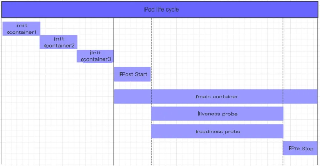Image resolution: width=320 pixels, height=166 pixels.
Task: Click solid vertical line below main container bar
Action: [x=114, y=134]
